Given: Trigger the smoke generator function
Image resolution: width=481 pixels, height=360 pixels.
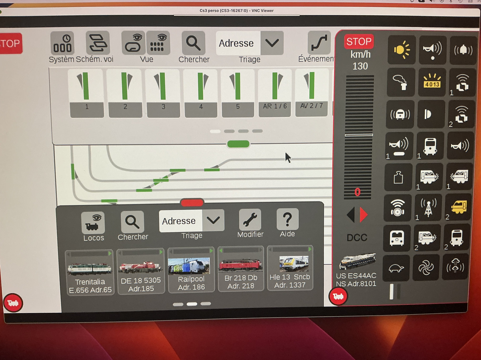Looking at the screenshot, I should [401, 82].
